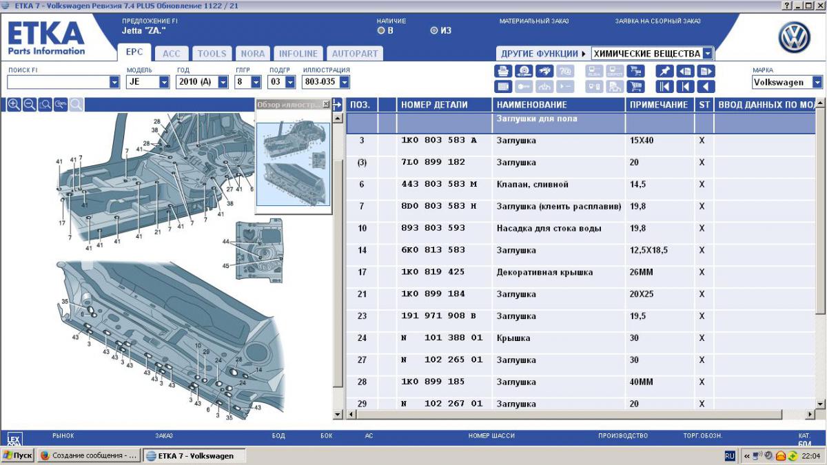Select the 'Клапан, сливной' row
827x465 pixels.
580,185
